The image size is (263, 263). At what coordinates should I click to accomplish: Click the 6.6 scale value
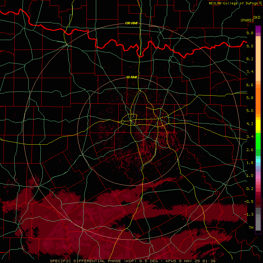tap(250, 85)
